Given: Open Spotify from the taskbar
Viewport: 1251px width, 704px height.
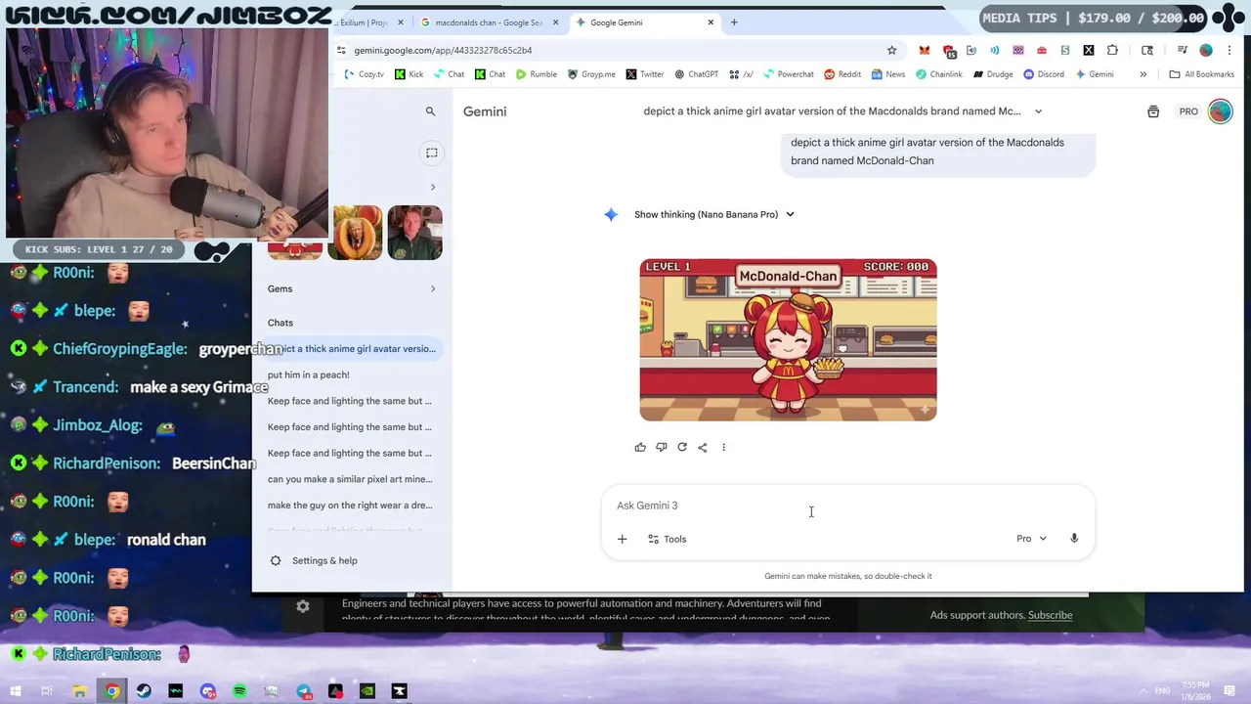Looking at the screenshot, I should [x=239, y=691].
